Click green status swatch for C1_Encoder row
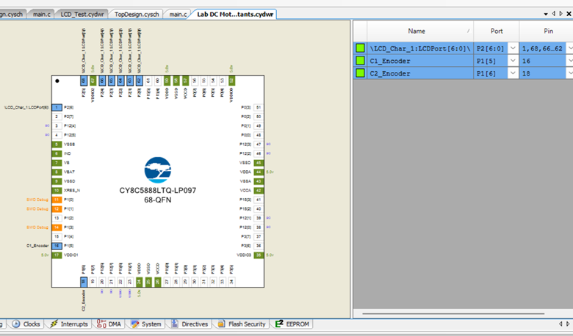 tap(360, 61)
